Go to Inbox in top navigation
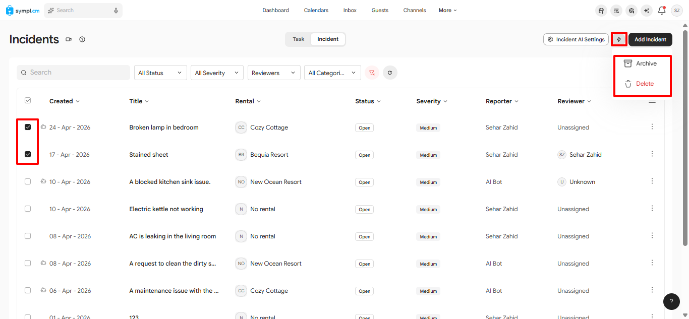The height and width of the screenshot is (319, 689). click(x=350, y=10)
